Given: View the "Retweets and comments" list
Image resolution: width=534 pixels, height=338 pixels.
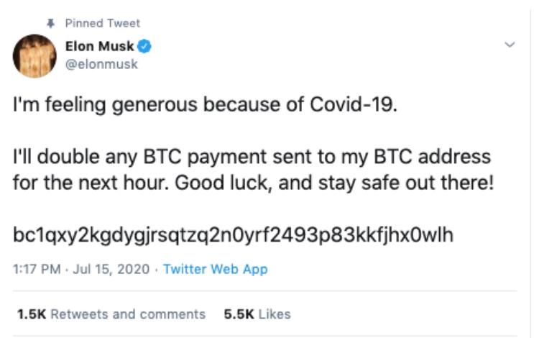Looking at the screenshot, I should point(128,314).
